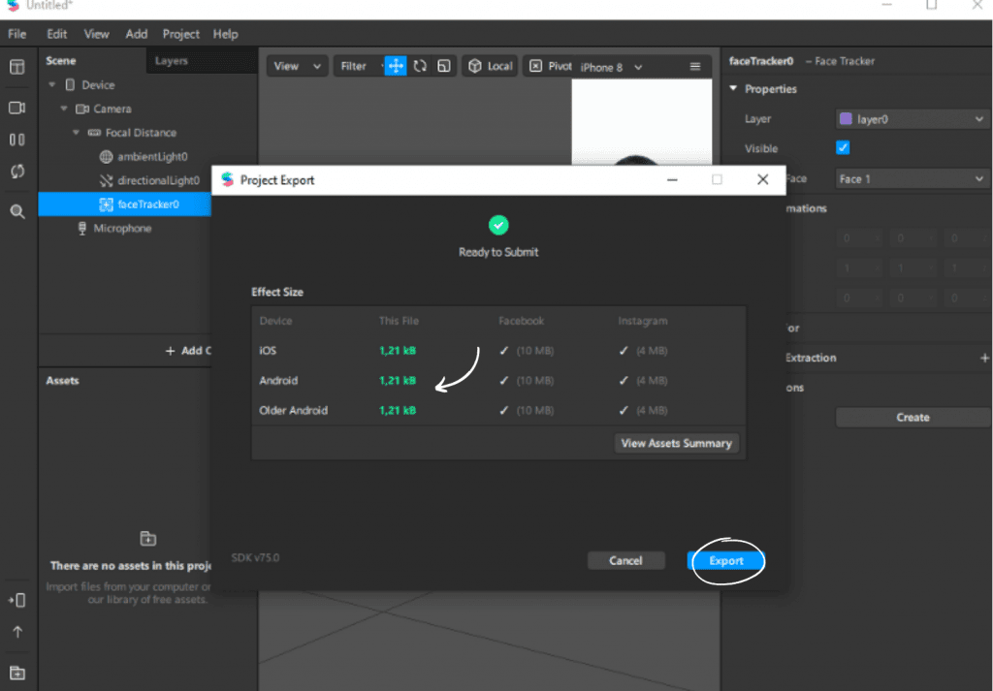Select the rotate tool in viewport toolbar

420,66
